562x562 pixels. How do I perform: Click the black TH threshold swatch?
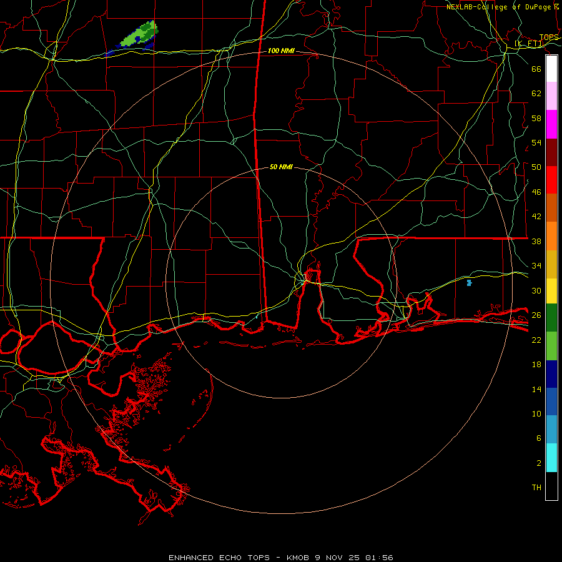click(x=551, y=486)
